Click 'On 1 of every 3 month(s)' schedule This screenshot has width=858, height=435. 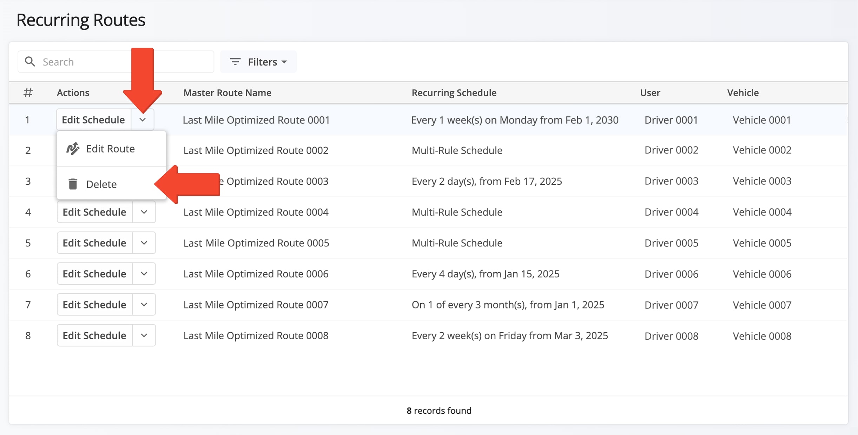[x=508, y=305]
